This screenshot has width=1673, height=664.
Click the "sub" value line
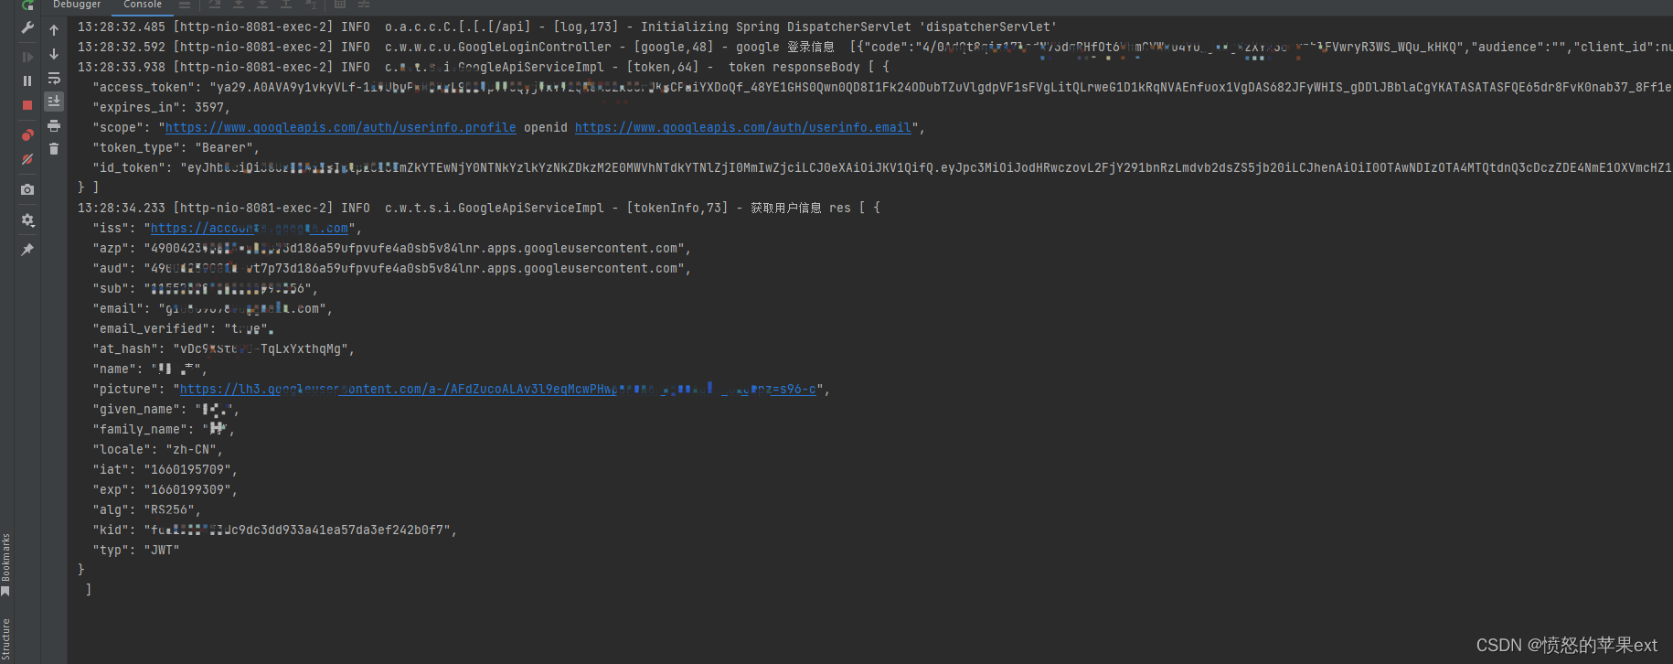click(x=205, y=288)
